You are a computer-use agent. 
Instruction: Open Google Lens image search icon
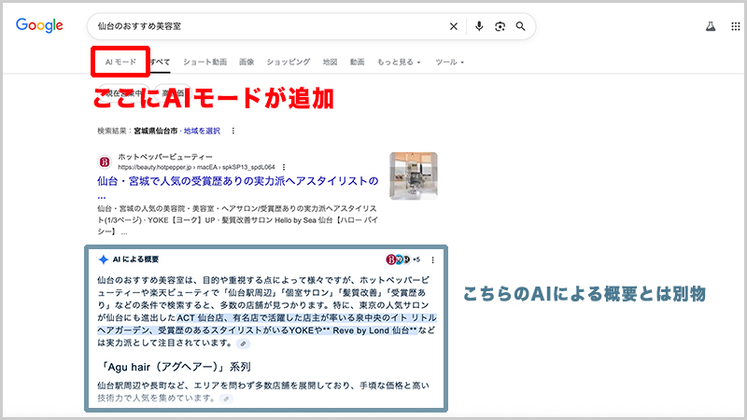coord(500,26)
